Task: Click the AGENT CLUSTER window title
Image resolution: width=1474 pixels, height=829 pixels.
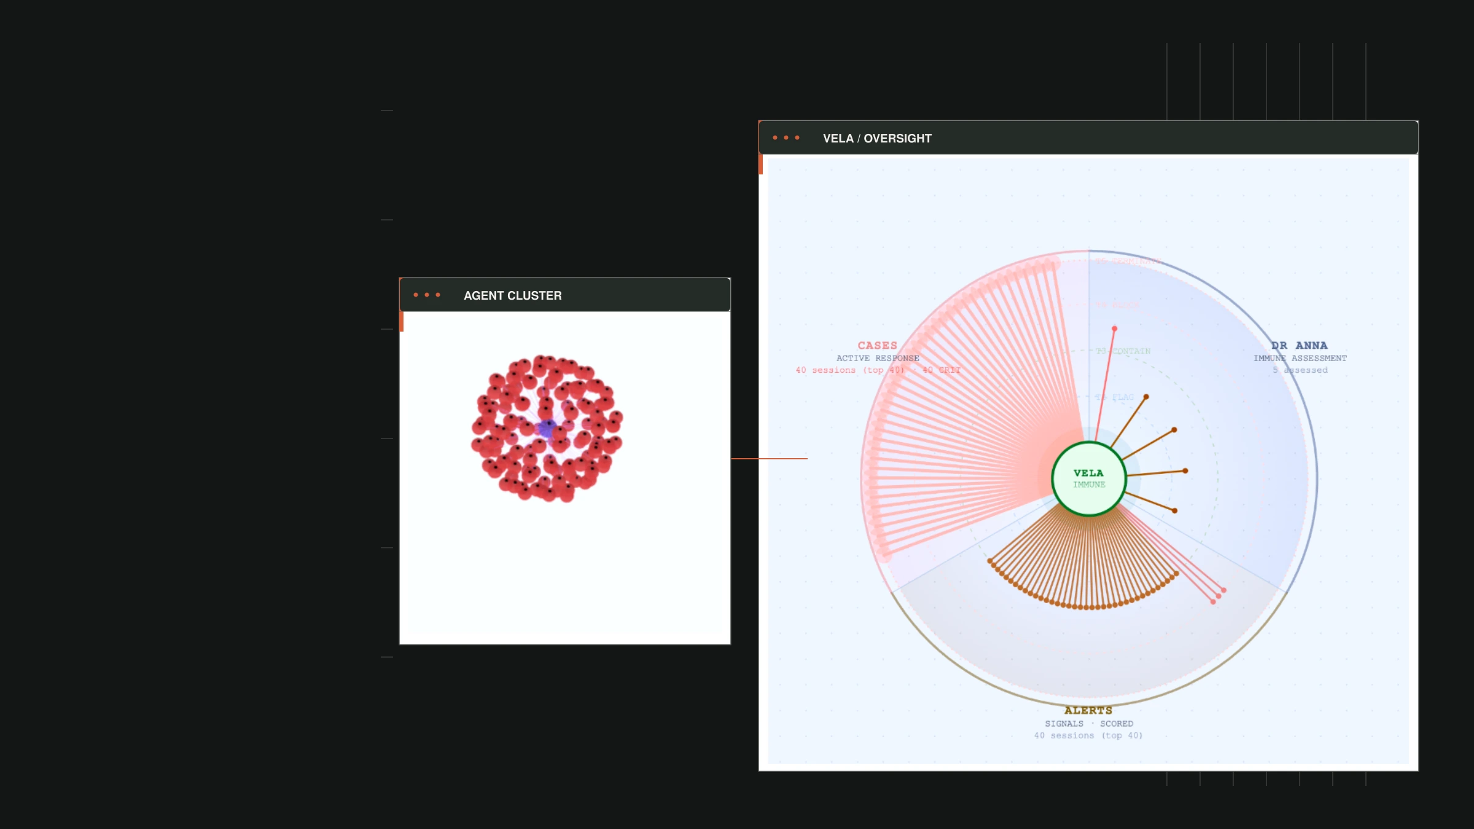Action: click(512, 295)
